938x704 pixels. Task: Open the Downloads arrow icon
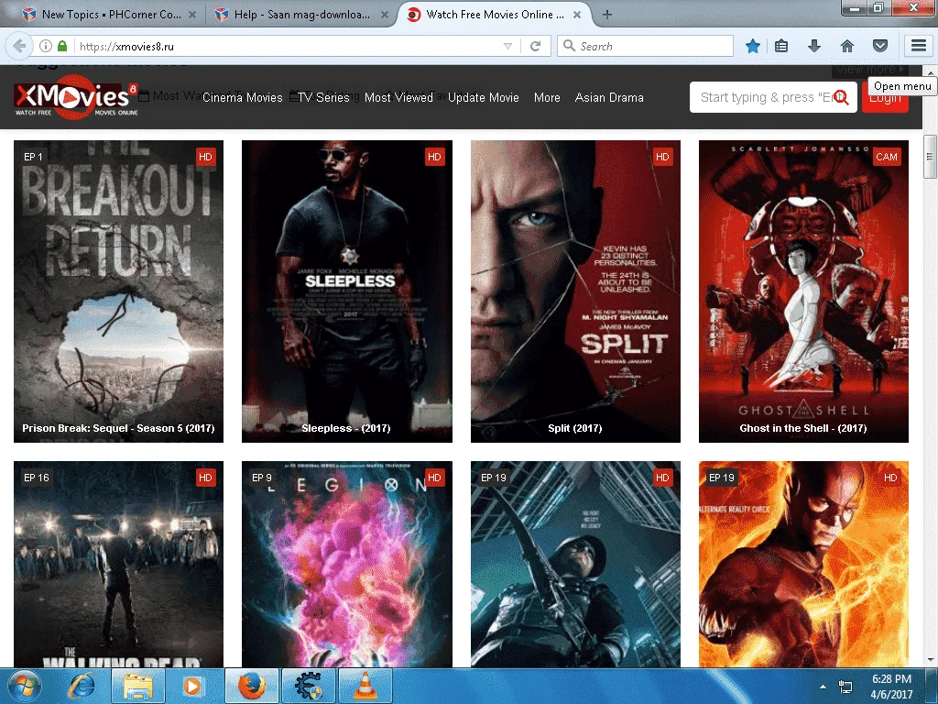[x=814, y=46]
